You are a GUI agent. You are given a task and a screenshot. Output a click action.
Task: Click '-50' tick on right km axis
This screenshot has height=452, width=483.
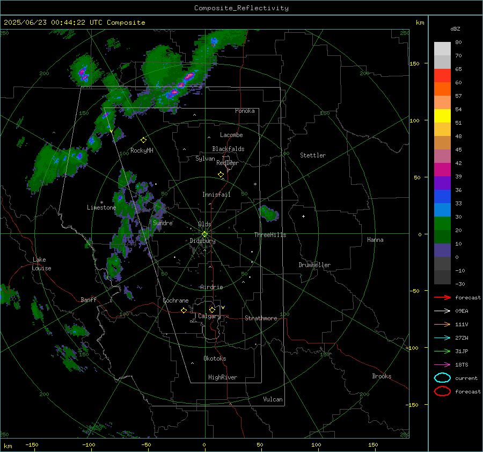(x=414, y=291)
